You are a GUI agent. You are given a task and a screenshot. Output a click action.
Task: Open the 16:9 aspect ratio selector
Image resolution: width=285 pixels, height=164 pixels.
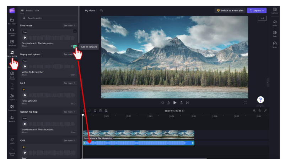click(262, 18)
